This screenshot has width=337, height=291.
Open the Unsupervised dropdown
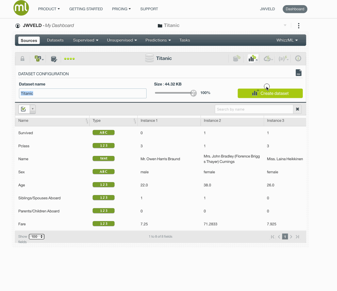click(122, 40)
